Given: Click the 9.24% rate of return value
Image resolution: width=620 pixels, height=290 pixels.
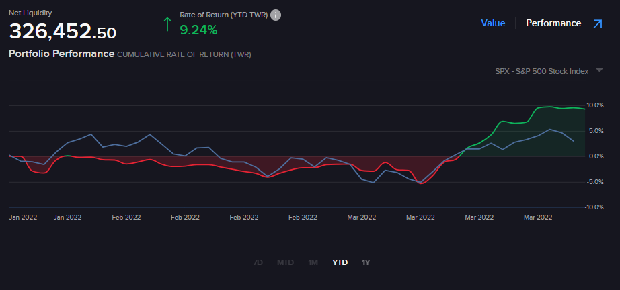Looking at the screenshot, I should pos(198,30).
